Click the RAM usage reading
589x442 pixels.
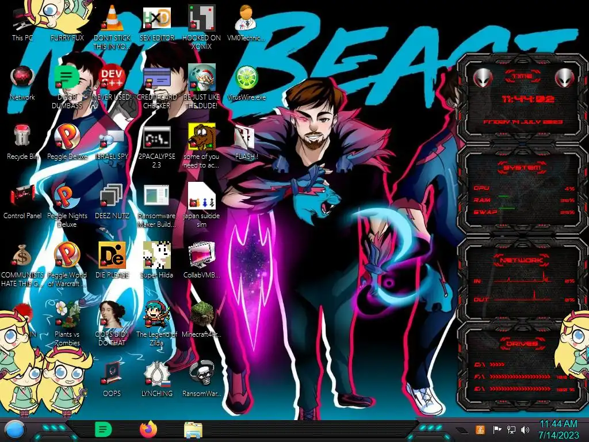click(x=568, y=200)
